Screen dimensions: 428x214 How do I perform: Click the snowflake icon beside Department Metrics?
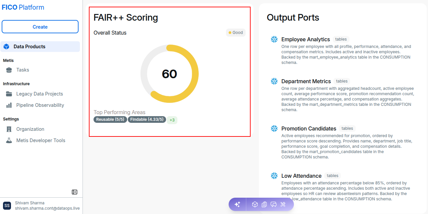point(274,81)
